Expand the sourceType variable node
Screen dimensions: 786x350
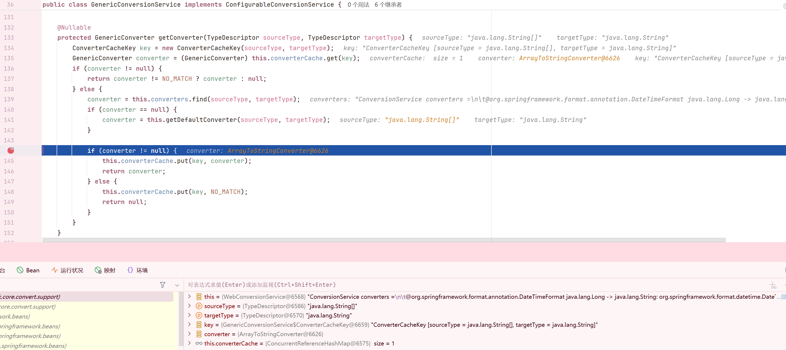point(189,306)
